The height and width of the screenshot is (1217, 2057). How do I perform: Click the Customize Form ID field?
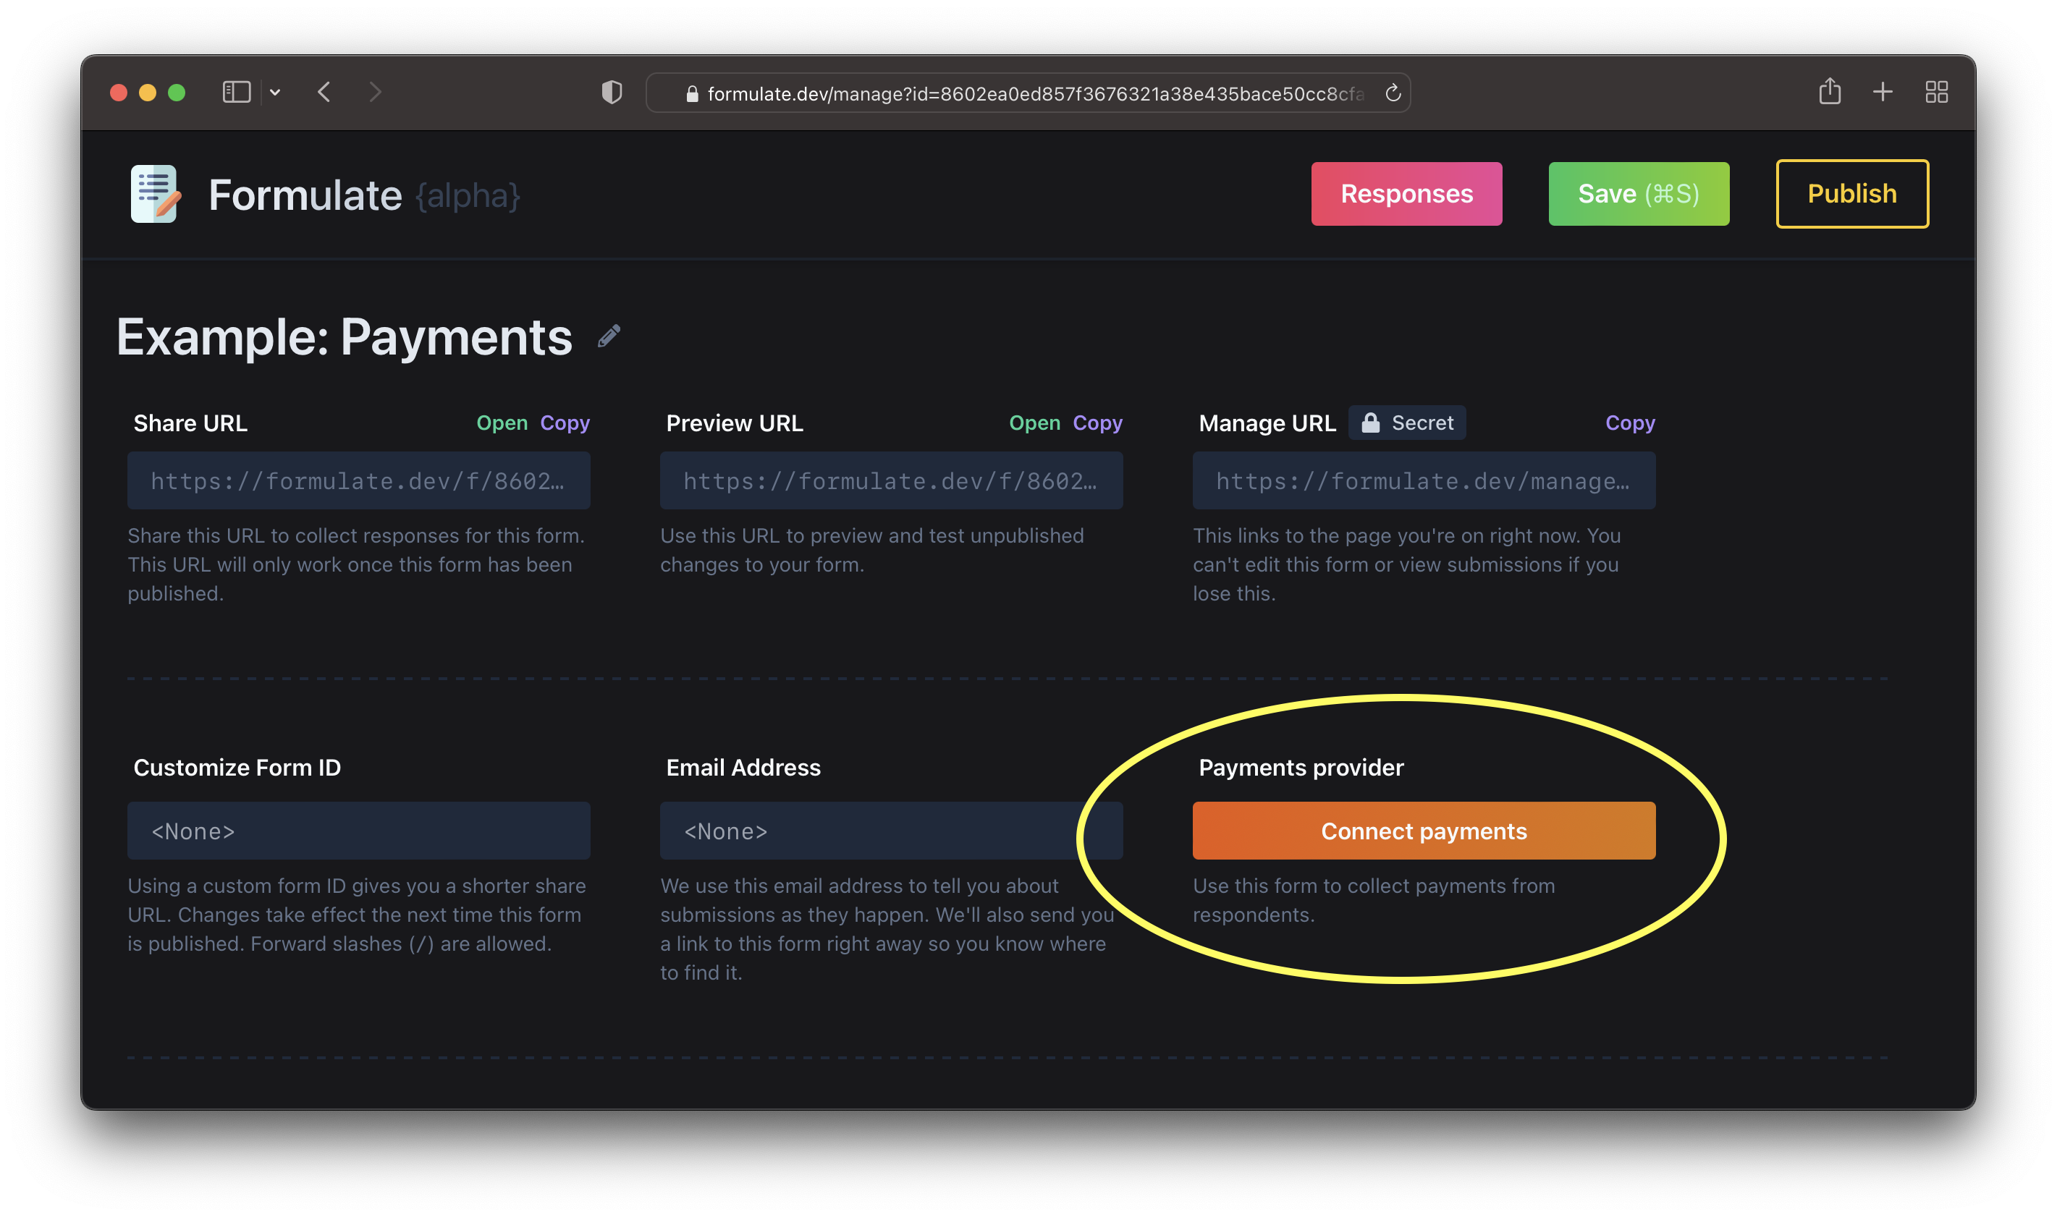coord(358,831)
